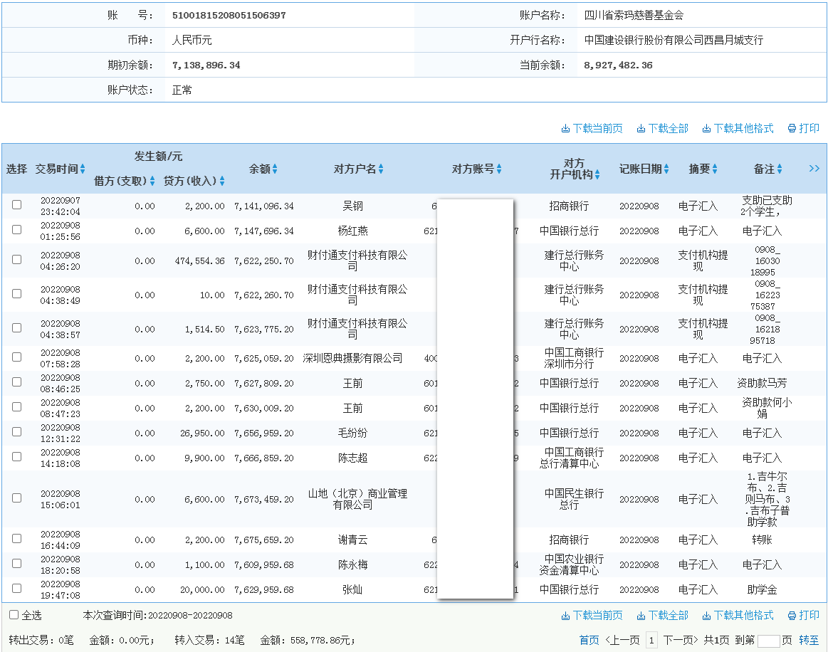The width and height of the screenshot is (828, 652).
Task: Check the 毛纷纷 transaction row
Action: [x=17, y=432]
